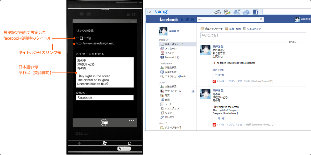Open コネクションサーチ in the sidebar
The height and width of the screenshot is (155, 311).
[173, 76]
